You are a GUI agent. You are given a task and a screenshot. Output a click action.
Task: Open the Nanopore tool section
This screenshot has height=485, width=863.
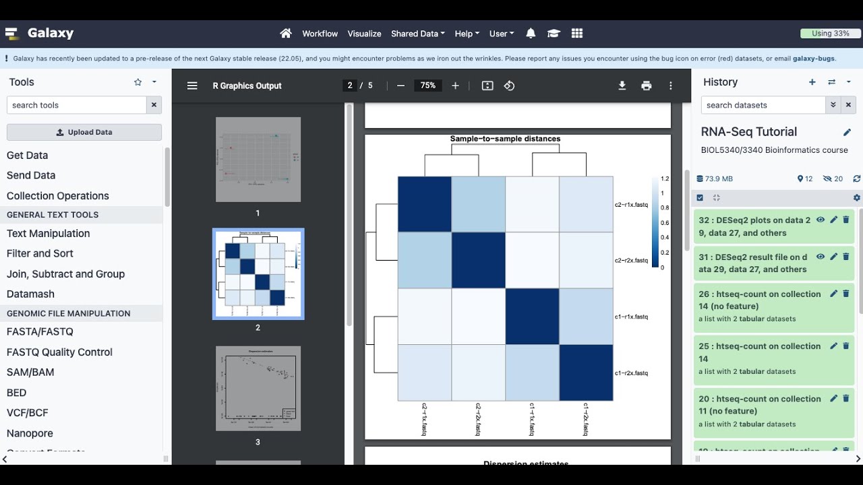[30, 433]
